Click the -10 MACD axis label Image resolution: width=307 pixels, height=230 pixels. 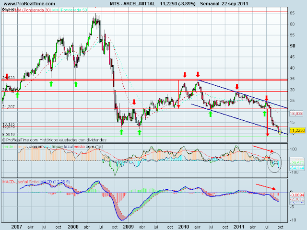point(293,220)
